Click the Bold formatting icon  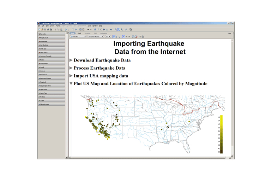114,36
